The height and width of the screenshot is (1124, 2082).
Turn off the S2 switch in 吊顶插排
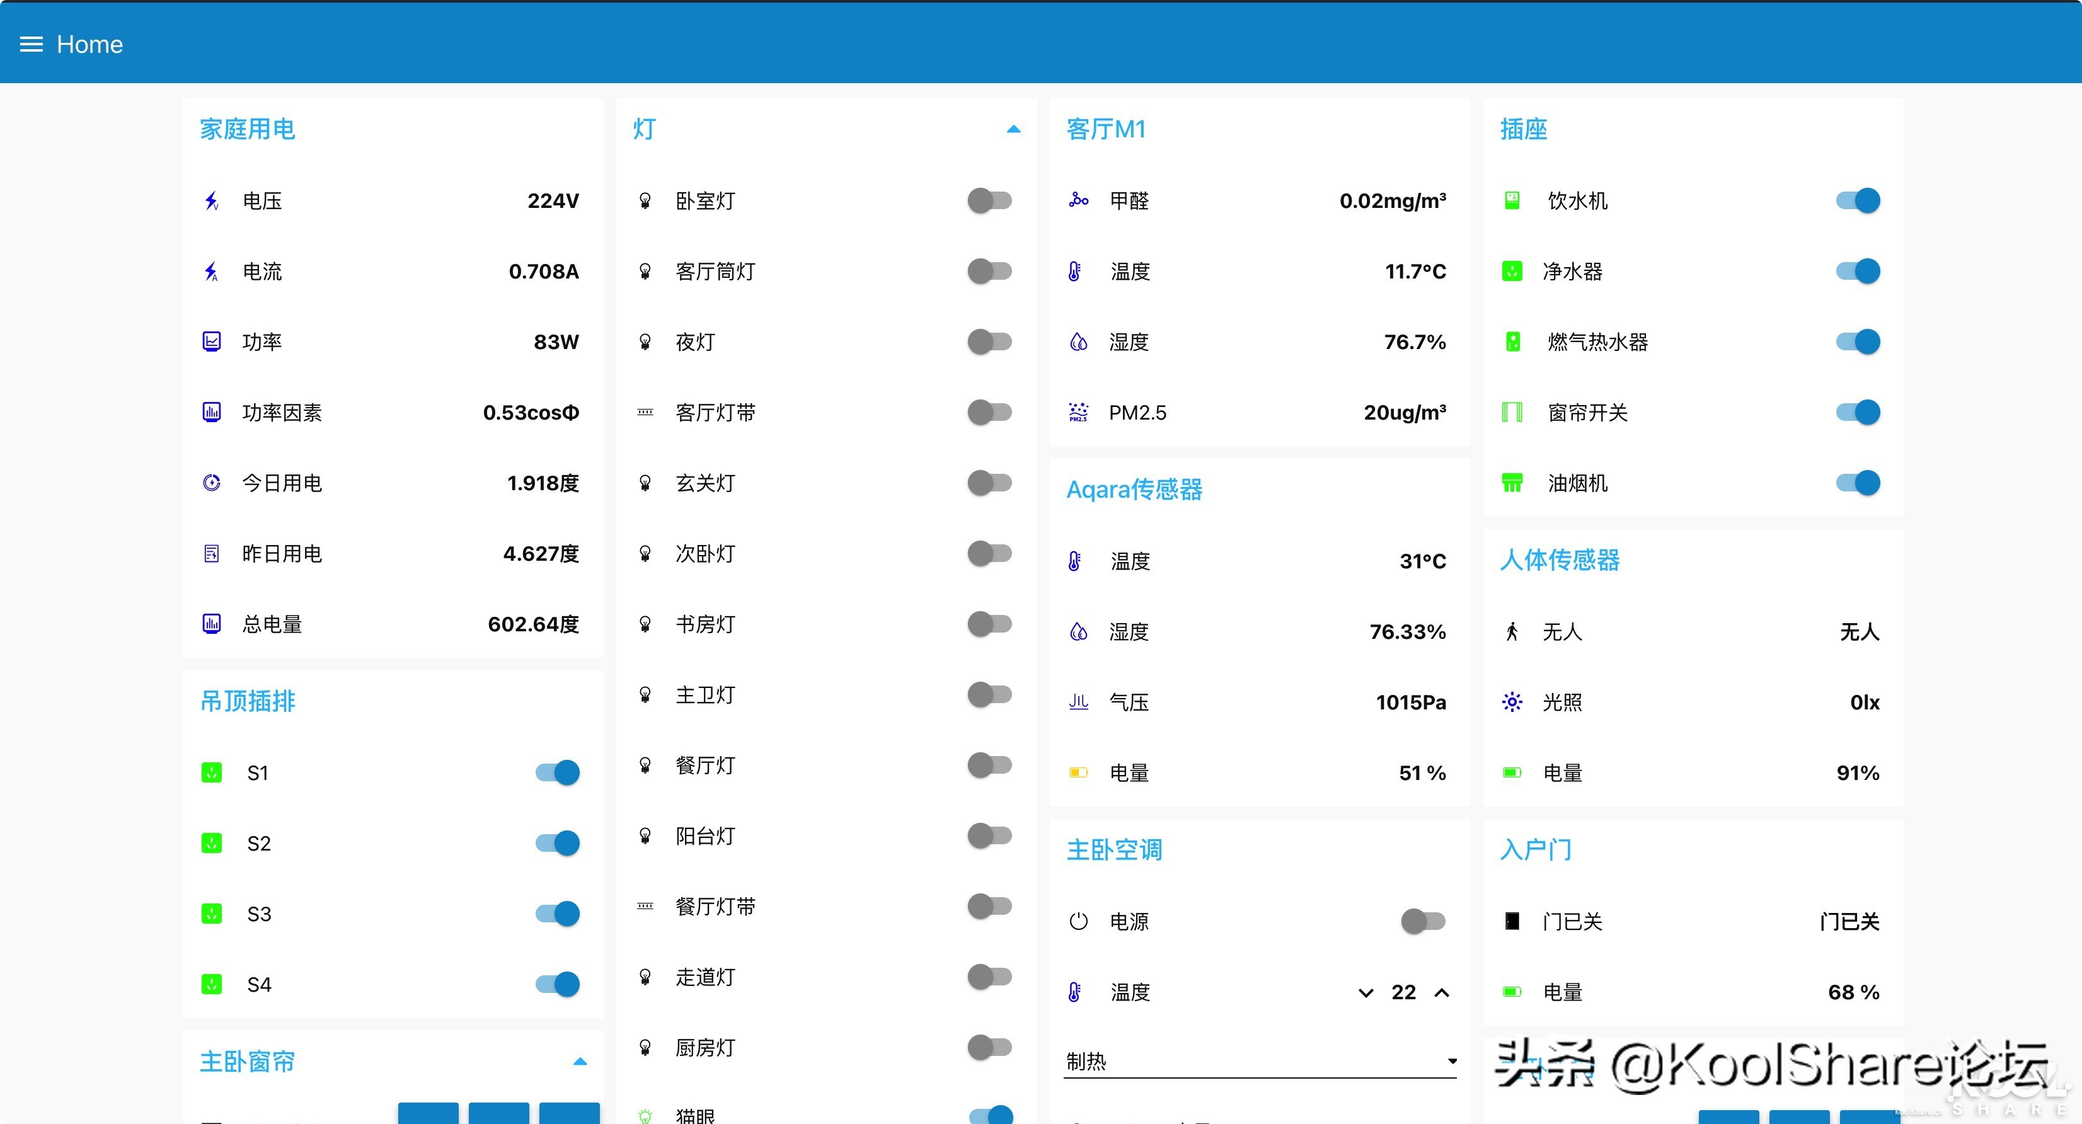pos(557,843)
